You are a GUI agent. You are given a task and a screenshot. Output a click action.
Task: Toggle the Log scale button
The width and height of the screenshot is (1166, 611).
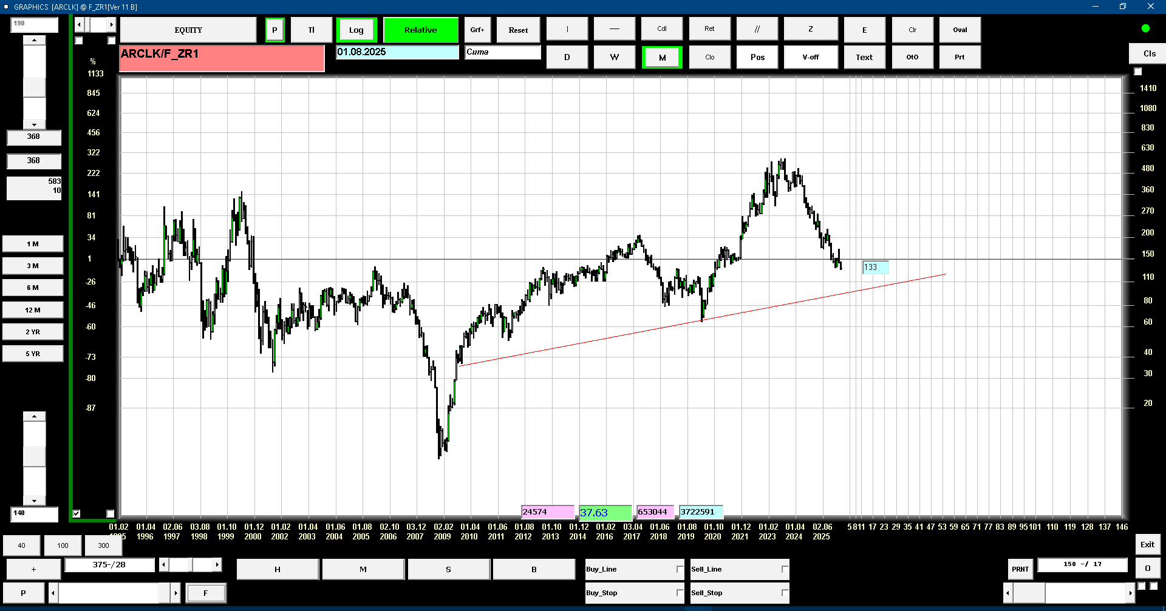[356, 30]
